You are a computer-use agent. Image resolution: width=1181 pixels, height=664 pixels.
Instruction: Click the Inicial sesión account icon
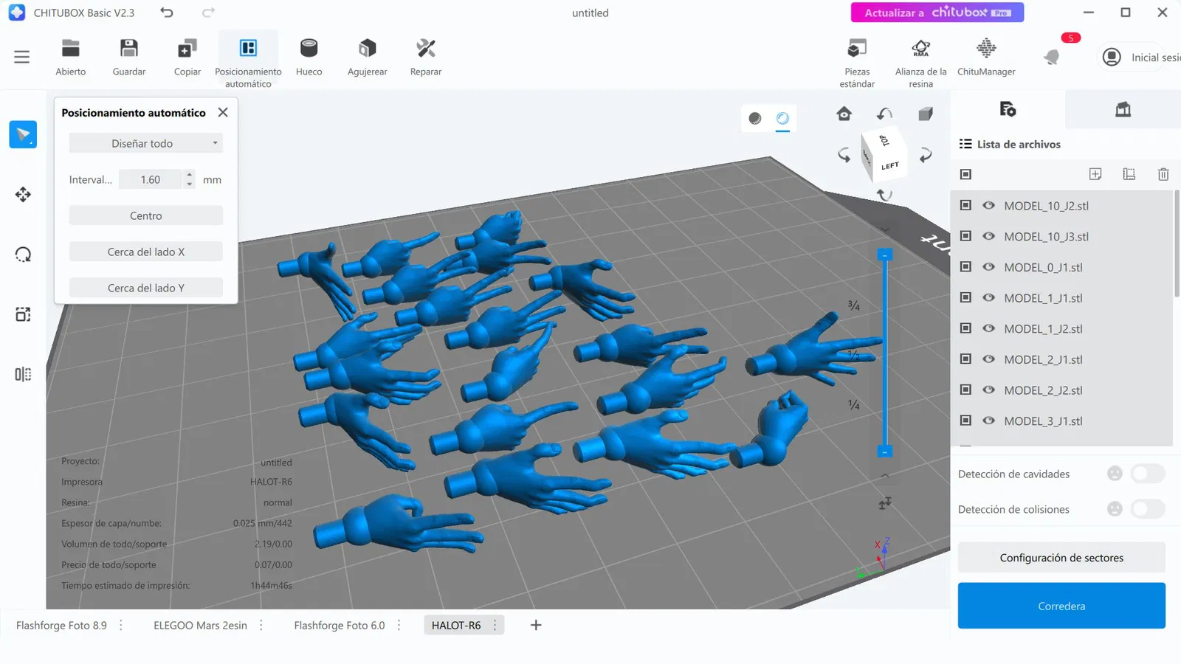[1112, 57]
